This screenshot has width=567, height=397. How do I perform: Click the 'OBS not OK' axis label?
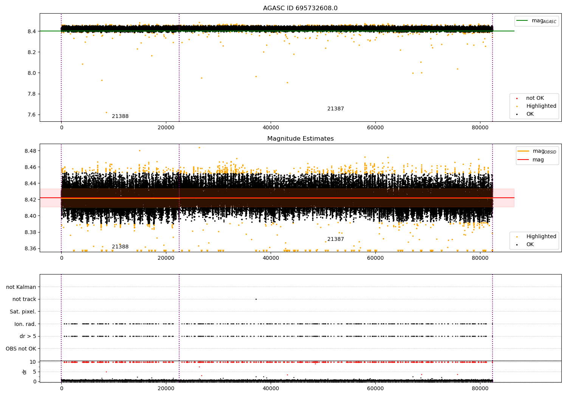pos(21,349)
